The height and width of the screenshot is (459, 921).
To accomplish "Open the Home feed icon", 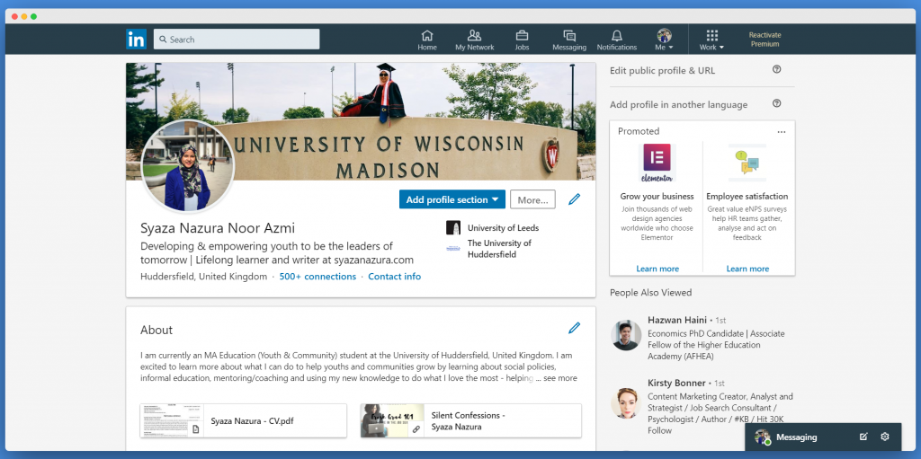I will (427, 40).
